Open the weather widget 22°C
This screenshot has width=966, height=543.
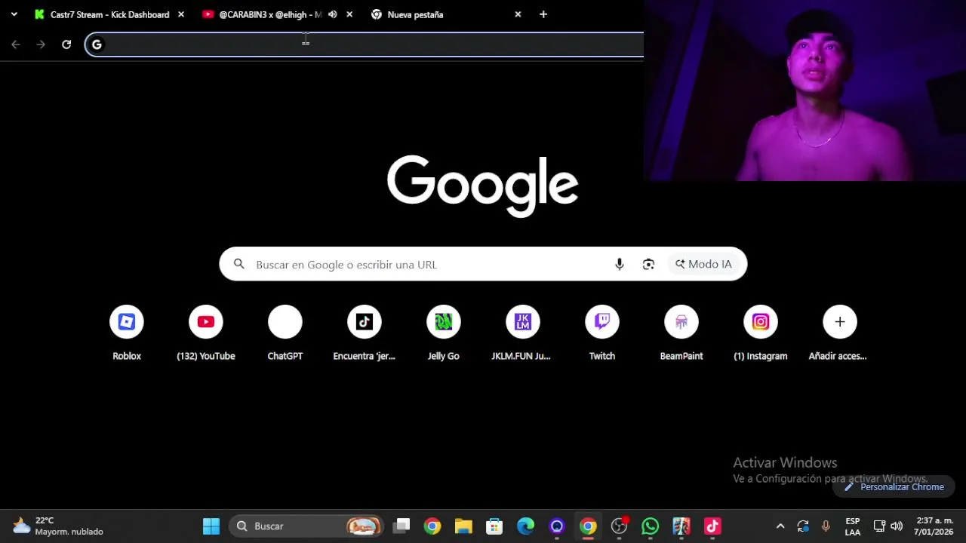(57, 526)
